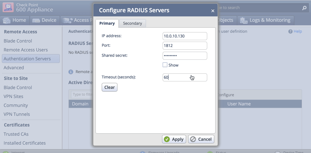This screenshot has width=311, height=153.
Task: Click the Help question mark icon
Action: coord(290,31)
